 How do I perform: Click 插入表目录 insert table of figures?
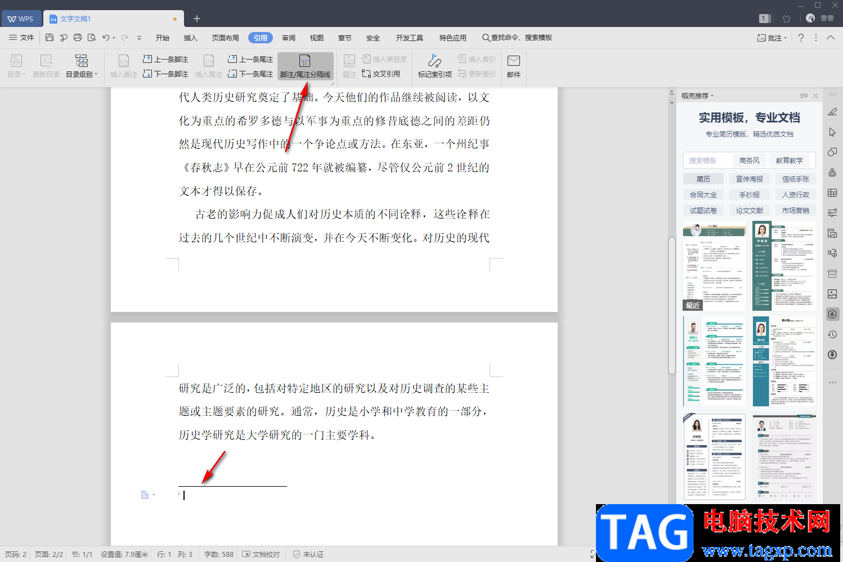tap(384, 59)
